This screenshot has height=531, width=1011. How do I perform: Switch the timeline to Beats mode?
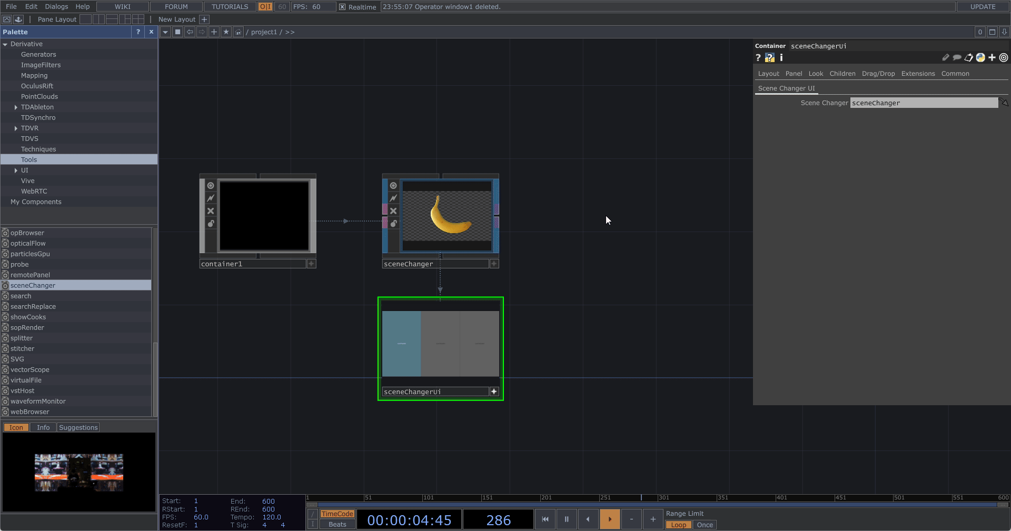click(337, 524)
